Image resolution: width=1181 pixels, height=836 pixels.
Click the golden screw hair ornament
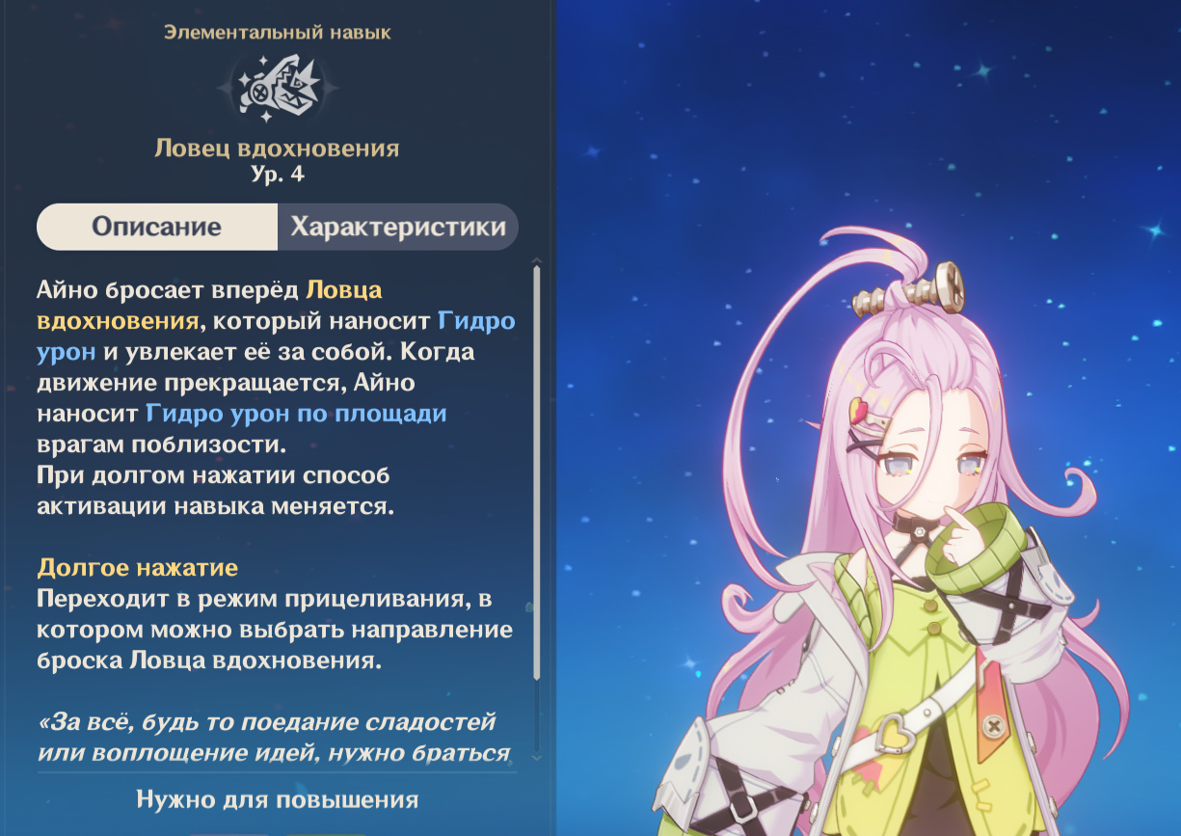(909, 291)
